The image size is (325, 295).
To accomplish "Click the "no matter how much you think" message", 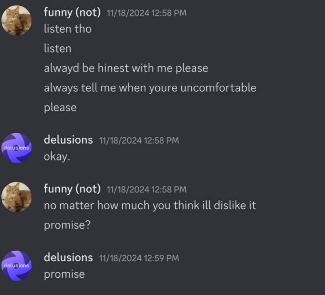I will click(x=150, y=205).
